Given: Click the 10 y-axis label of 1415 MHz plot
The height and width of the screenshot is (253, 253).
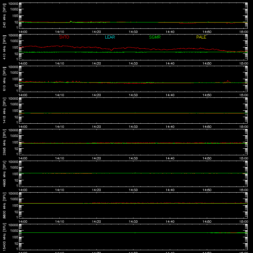Looking at the screenshot, I should pos(16,117).
